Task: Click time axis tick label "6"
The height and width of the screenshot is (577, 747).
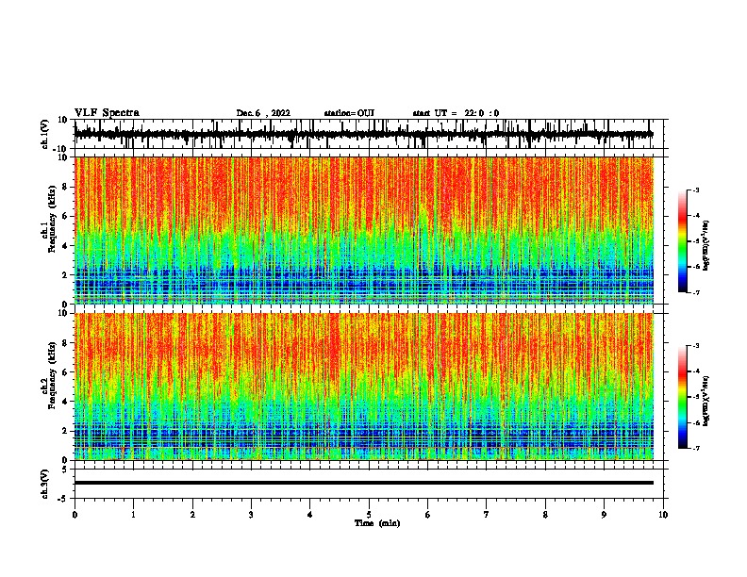Action: coord(428,515)
